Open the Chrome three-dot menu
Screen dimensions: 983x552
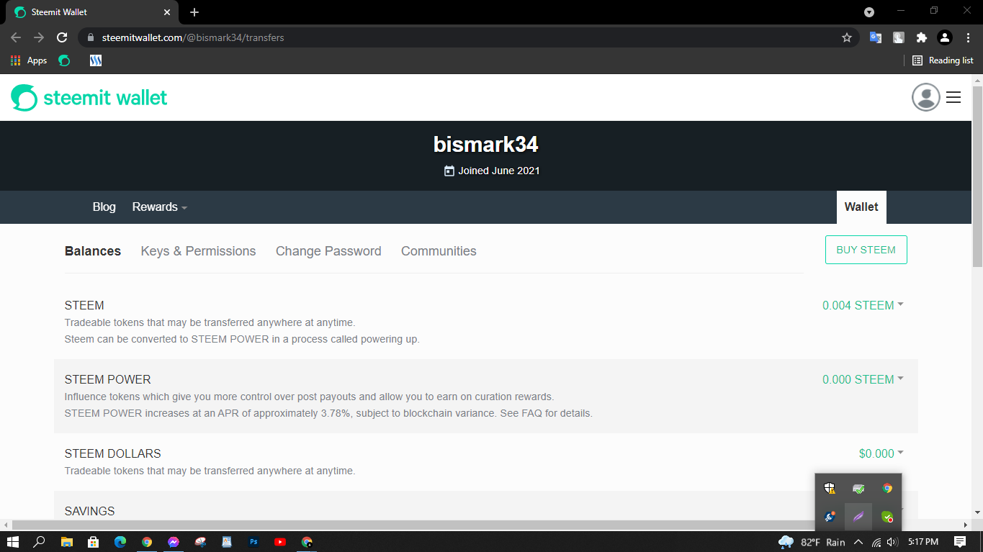click(967, 37)
